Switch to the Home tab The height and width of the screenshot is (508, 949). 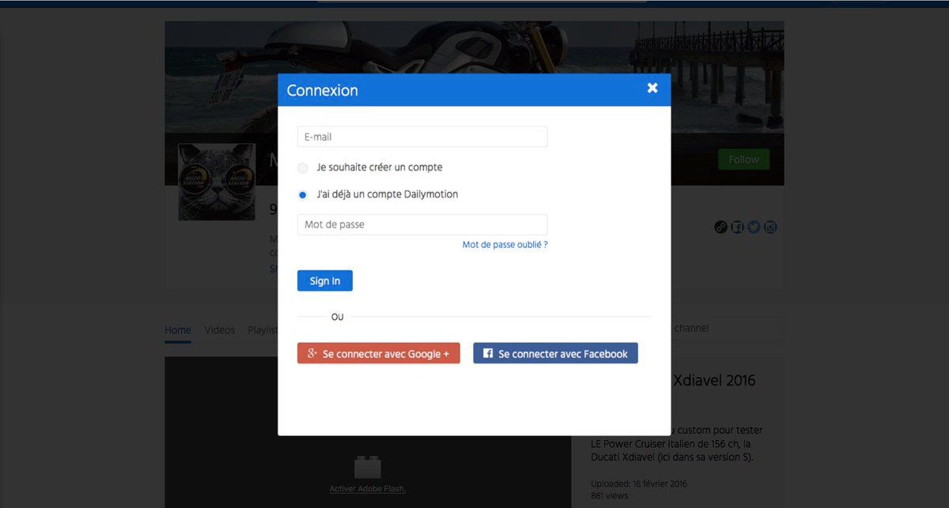click(x=178, y=329)
